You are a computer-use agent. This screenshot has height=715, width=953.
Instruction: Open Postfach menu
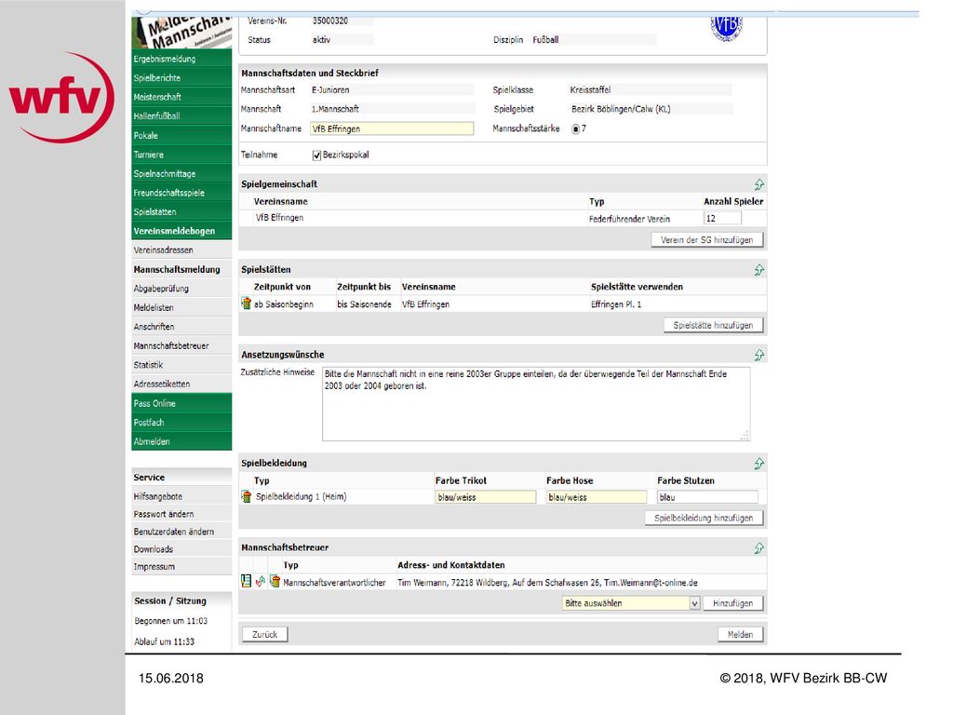pyautogui.click(x=181, y=422)
